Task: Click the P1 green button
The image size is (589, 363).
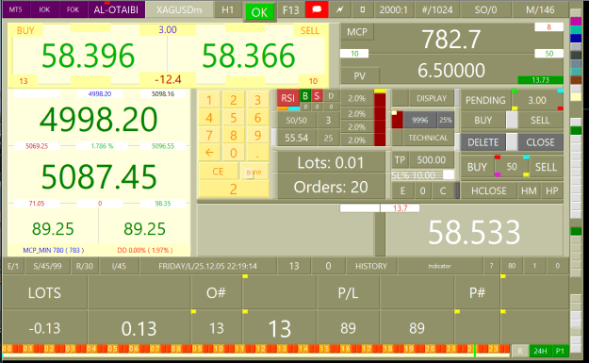Action: click(560, 351)
